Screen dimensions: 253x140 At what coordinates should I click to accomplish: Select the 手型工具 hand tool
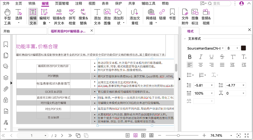[x=7, y=17]
